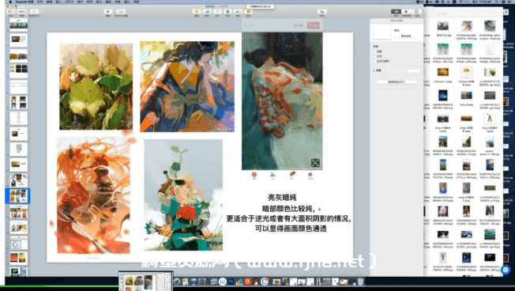This screenshot has width=515, height=291.
Task: Toggle the 标题 checkbox in inspector
Action: coord(375,51)
